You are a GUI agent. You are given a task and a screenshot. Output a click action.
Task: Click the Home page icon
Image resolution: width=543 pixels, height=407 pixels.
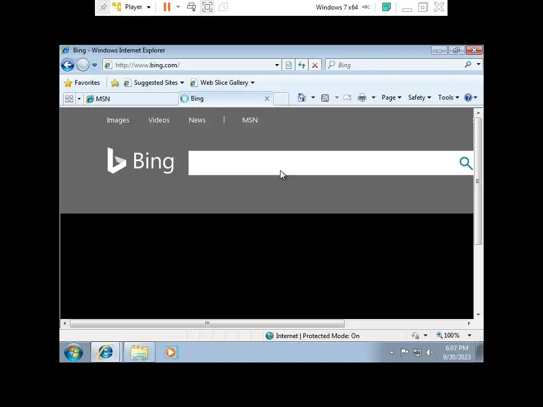(x=302, y=98)
